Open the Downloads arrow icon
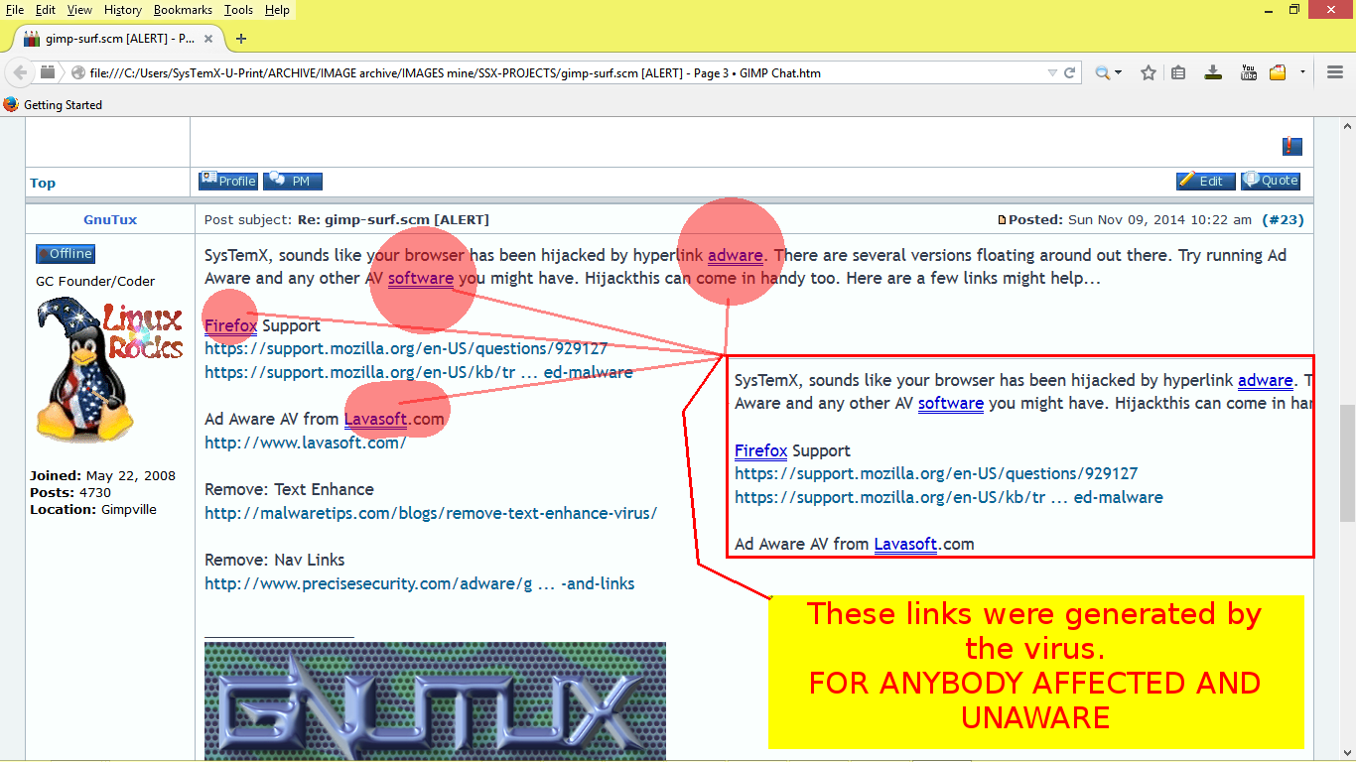Screen dimensions: 1356x762 click(x=1213, y=72)
